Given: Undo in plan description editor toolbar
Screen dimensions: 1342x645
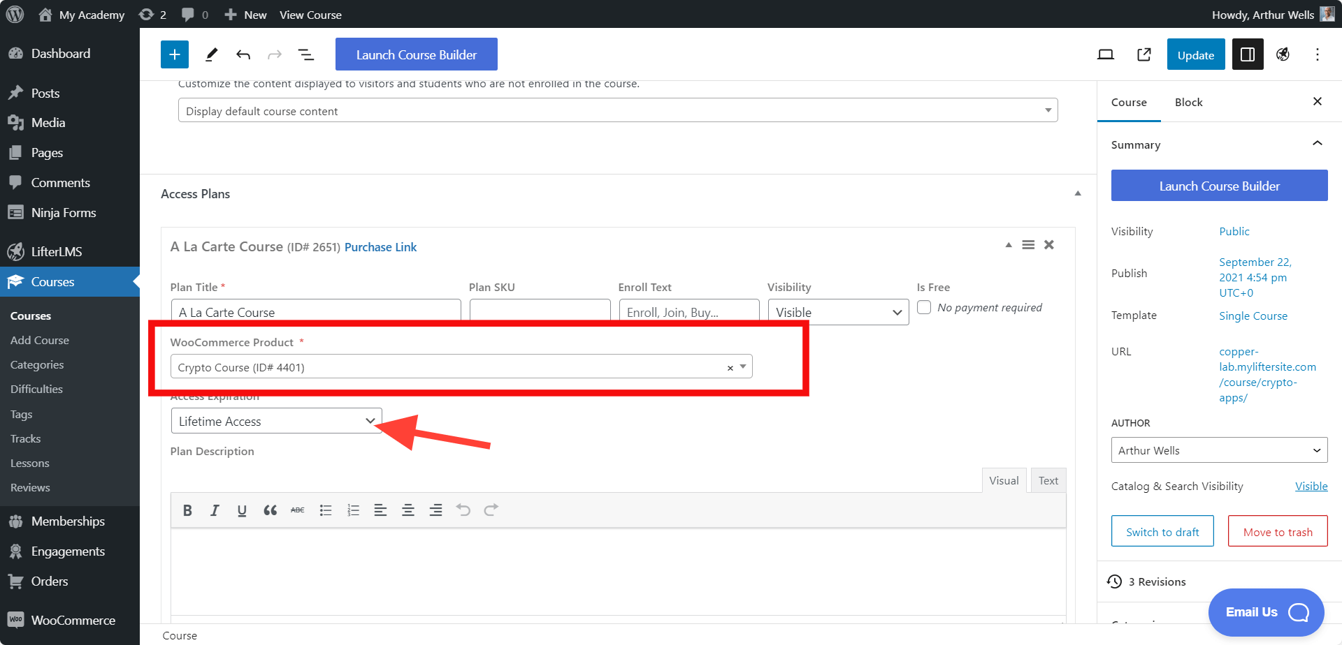Looking at the screenshot, I should click(463, 510).
